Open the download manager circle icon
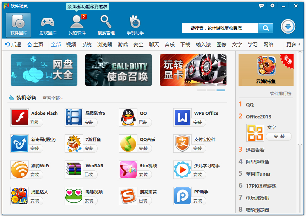Screen dimensions: 306x216 pyautogui.click(x=288, y=27)
